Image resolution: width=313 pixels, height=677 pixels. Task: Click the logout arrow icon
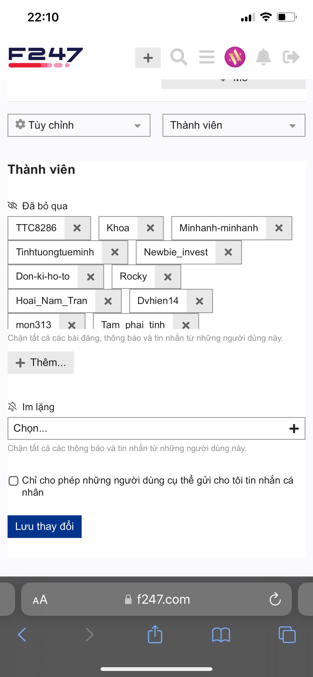pyautogui.click(x=291, y=57)
